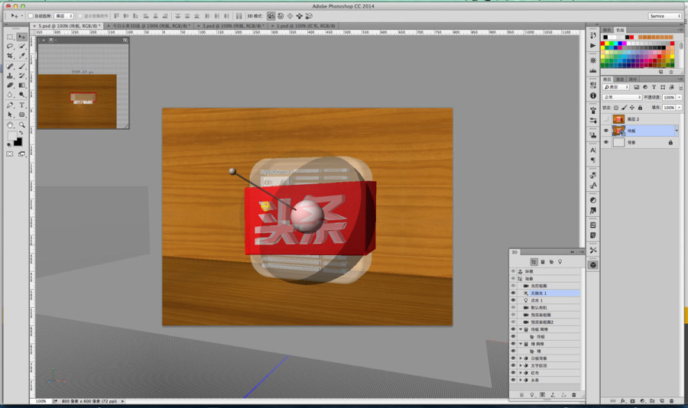Select the Brush tool
The width and height of the screenshot is (688, 408).
(22, 66)
